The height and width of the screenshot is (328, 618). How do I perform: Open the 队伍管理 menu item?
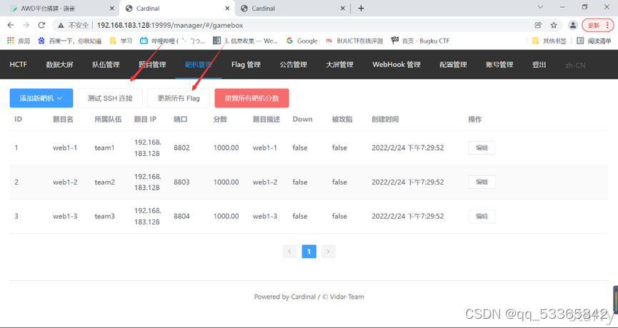click(106, 64)
